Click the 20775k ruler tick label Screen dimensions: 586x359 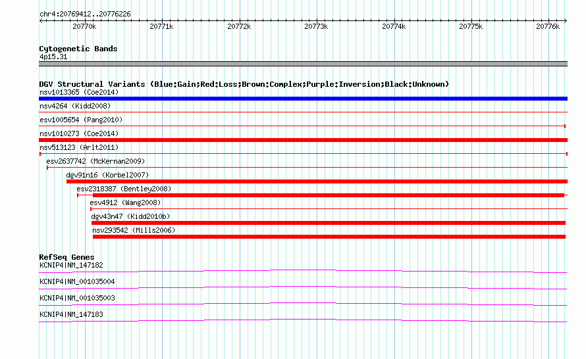pyautogui.click(x=471, y=26)
